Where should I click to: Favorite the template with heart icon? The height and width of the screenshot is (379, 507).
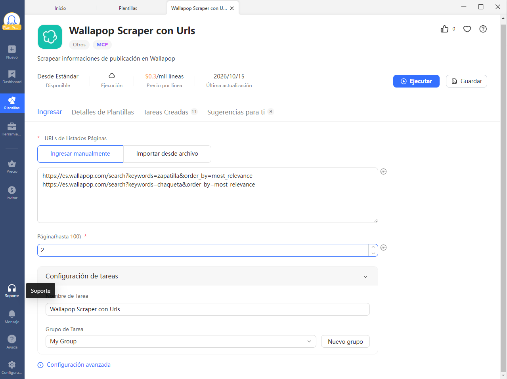[x=467, y=29]
